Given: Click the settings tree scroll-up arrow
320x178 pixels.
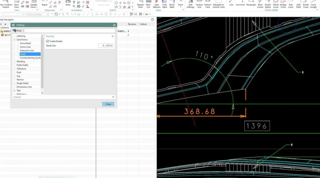Looking at the screenshot, I should pyautogui.click(x=42, y=36).
